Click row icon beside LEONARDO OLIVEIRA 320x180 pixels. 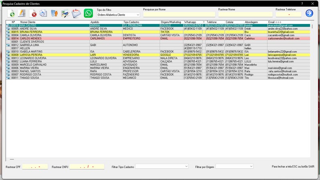[8, 58]
